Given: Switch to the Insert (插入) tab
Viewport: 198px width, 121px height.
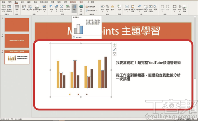Looking at the screenshot, I should [16, 2].
